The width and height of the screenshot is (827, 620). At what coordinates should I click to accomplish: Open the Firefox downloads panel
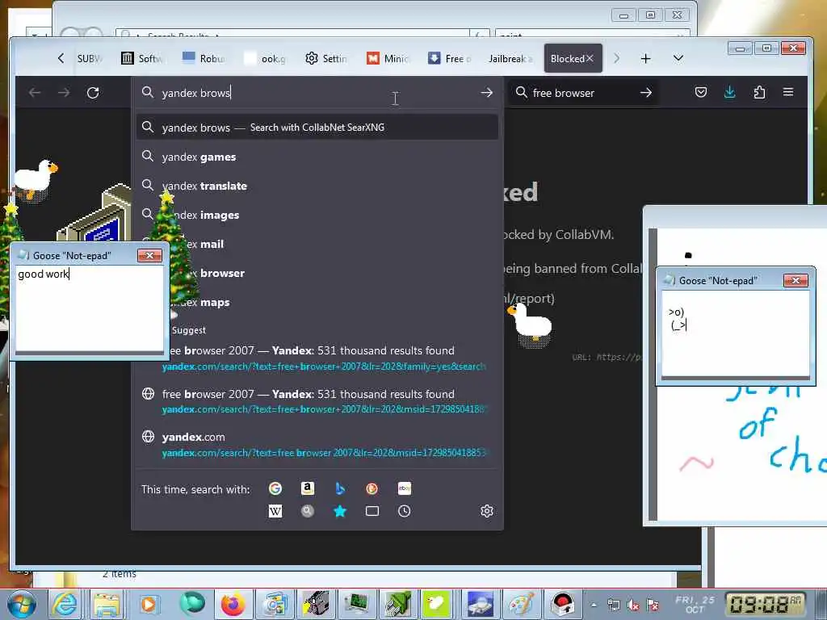point(729,93)
